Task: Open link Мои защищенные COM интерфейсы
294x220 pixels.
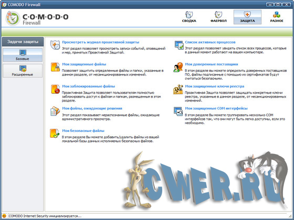Action: pyautogui.click(x=216, y=108)
